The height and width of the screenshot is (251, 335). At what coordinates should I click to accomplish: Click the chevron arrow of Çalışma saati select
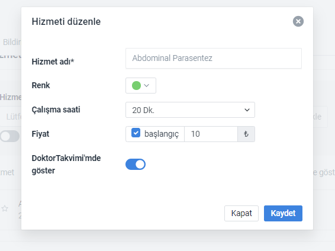pyautogui.click(x=247, y=110)
